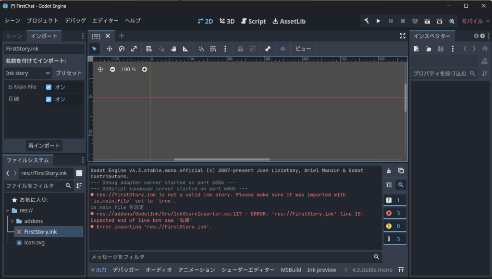Expand the addons folder
Image resolution: width=492 pixels, height=279 pixels.
[x=12, y=221]
